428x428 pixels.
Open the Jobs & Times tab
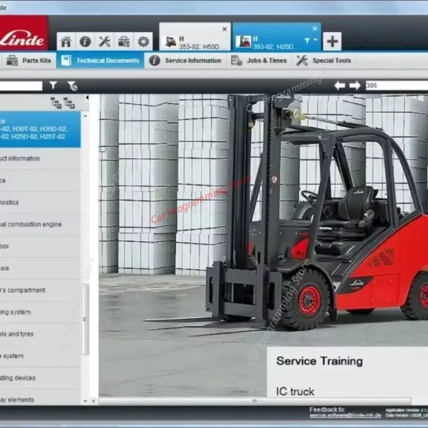click(259, 60)
